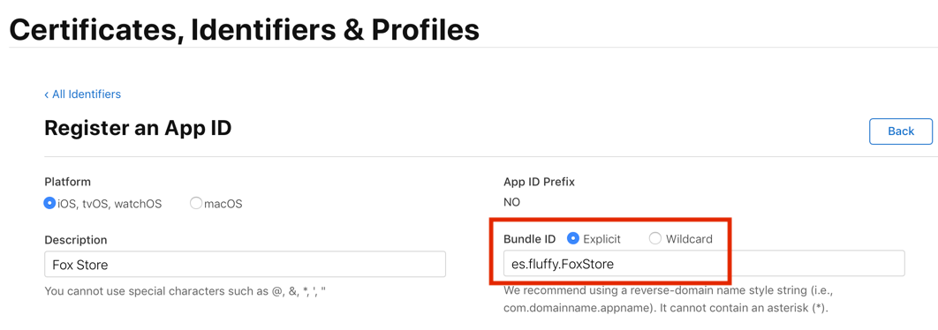The image size is (938, 330).
Task: Click the Bundle ID label text
Action: 529,239
